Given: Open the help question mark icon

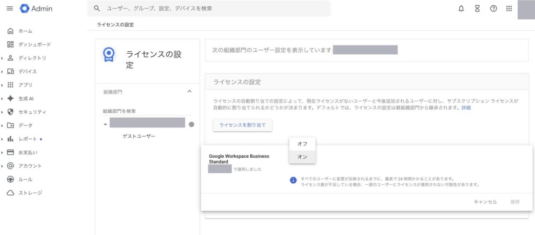Looking at the screenshot, I should point(493,9).
